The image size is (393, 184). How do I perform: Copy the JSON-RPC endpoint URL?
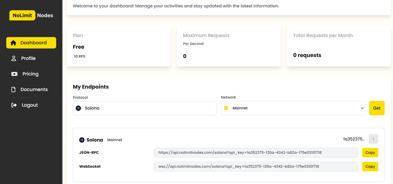[x=370, y=153]
